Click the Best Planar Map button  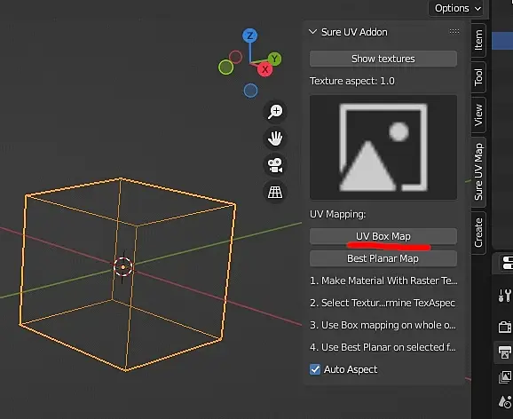coord(383,258)
